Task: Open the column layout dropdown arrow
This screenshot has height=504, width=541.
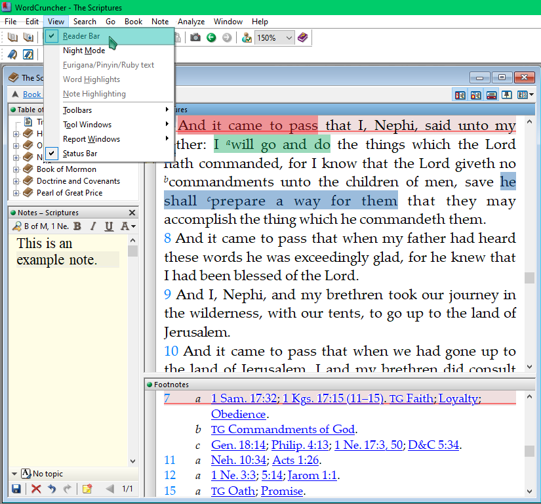Action: 531,94
